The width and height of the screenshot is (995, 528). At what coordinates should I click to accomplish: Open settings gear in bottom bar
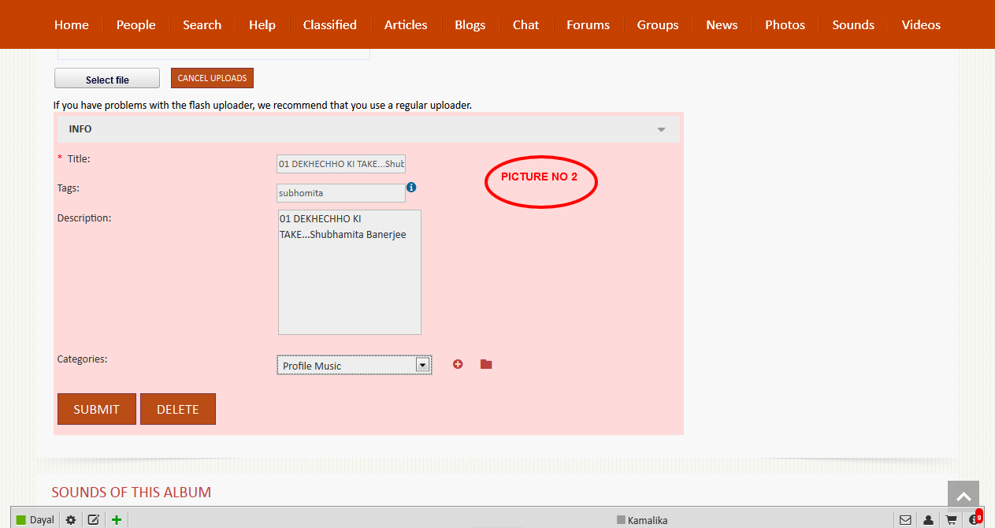click(71, 520)
